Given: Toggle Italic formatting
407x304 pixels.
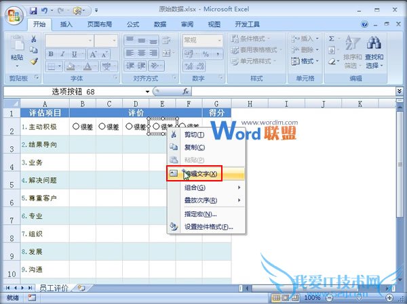Looking at the screenshot, I should point(62,54).
